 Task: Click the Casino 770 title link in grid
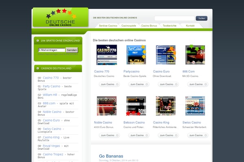102,71
